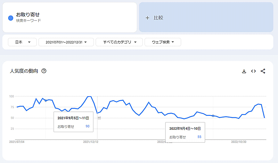
Task: Open help icon beside 人気度の動向
Action: 44,71
